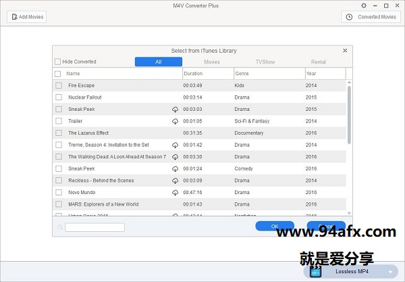
Task: Select the Reckless - Behind the Scenes title
Action: tap(101, 181)
